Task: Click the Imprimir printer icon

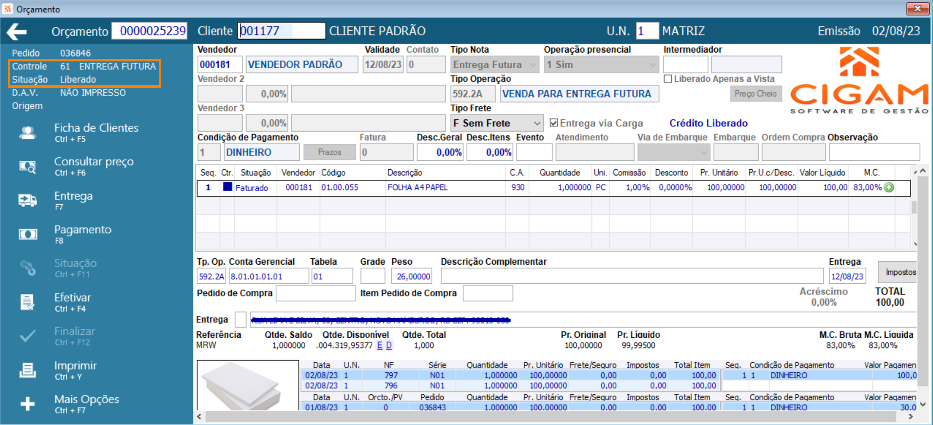Action: click(x=28, y=370)
